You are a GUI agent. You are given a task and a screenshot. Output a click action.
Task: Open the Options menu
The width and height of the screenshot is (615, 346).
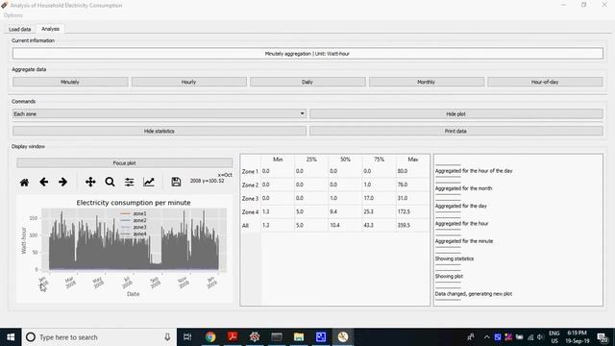point(12,15)
